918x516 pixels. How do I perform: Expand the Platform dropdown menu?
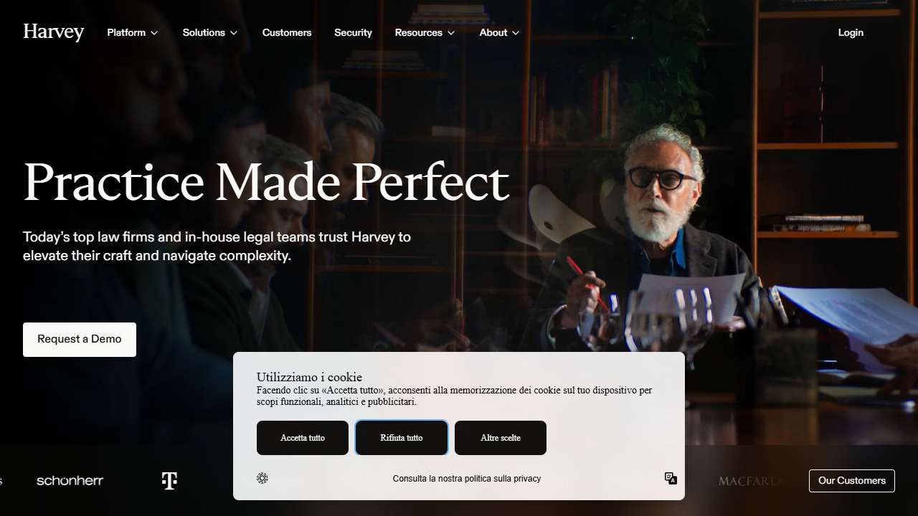(x=133, y=32)
